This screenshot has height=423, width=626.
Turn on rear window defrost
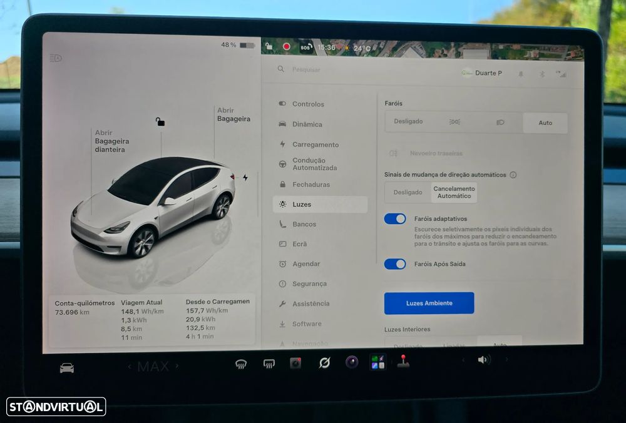[269, 364]
